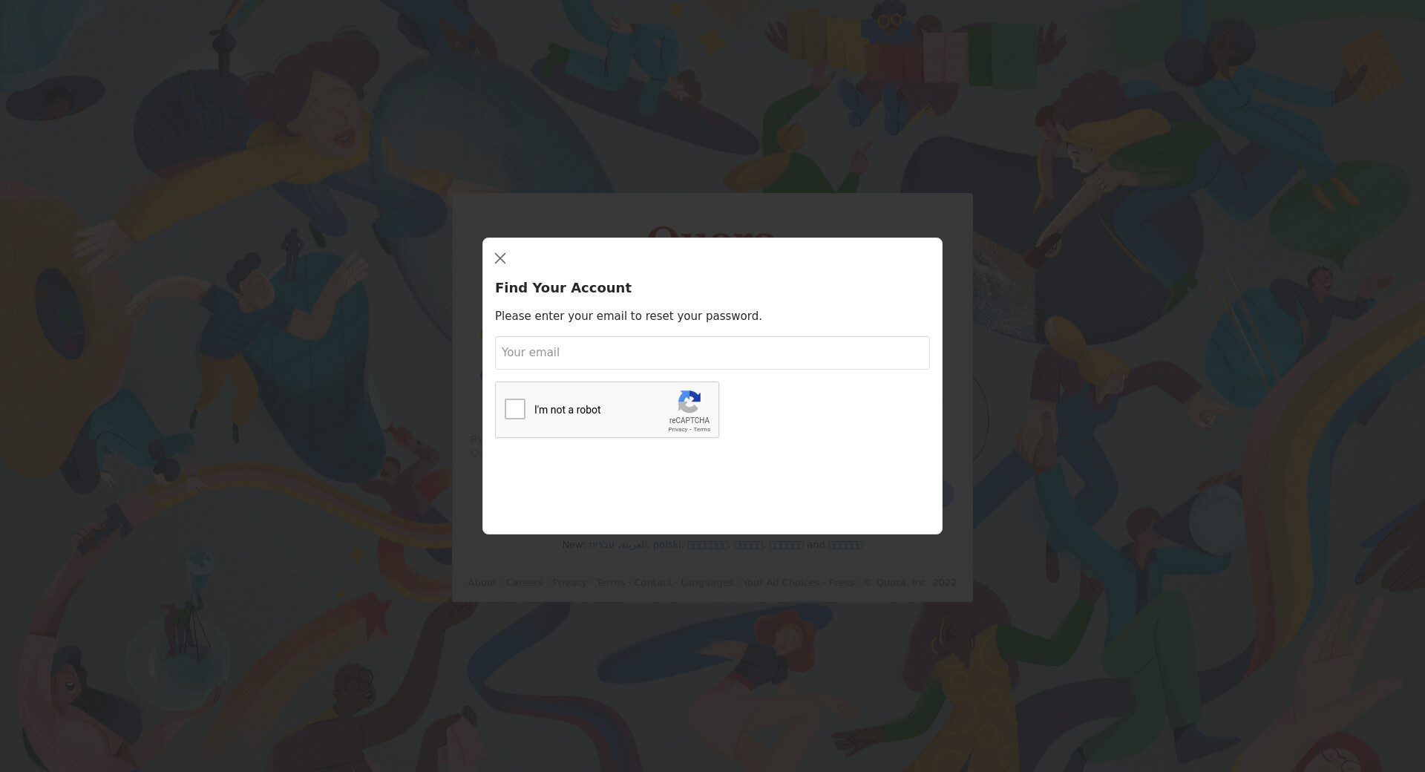The image size is (1425, 772).
Task: Open reCAPTCHA Privacy link inside captcha widget
Action: click(677, 430)
